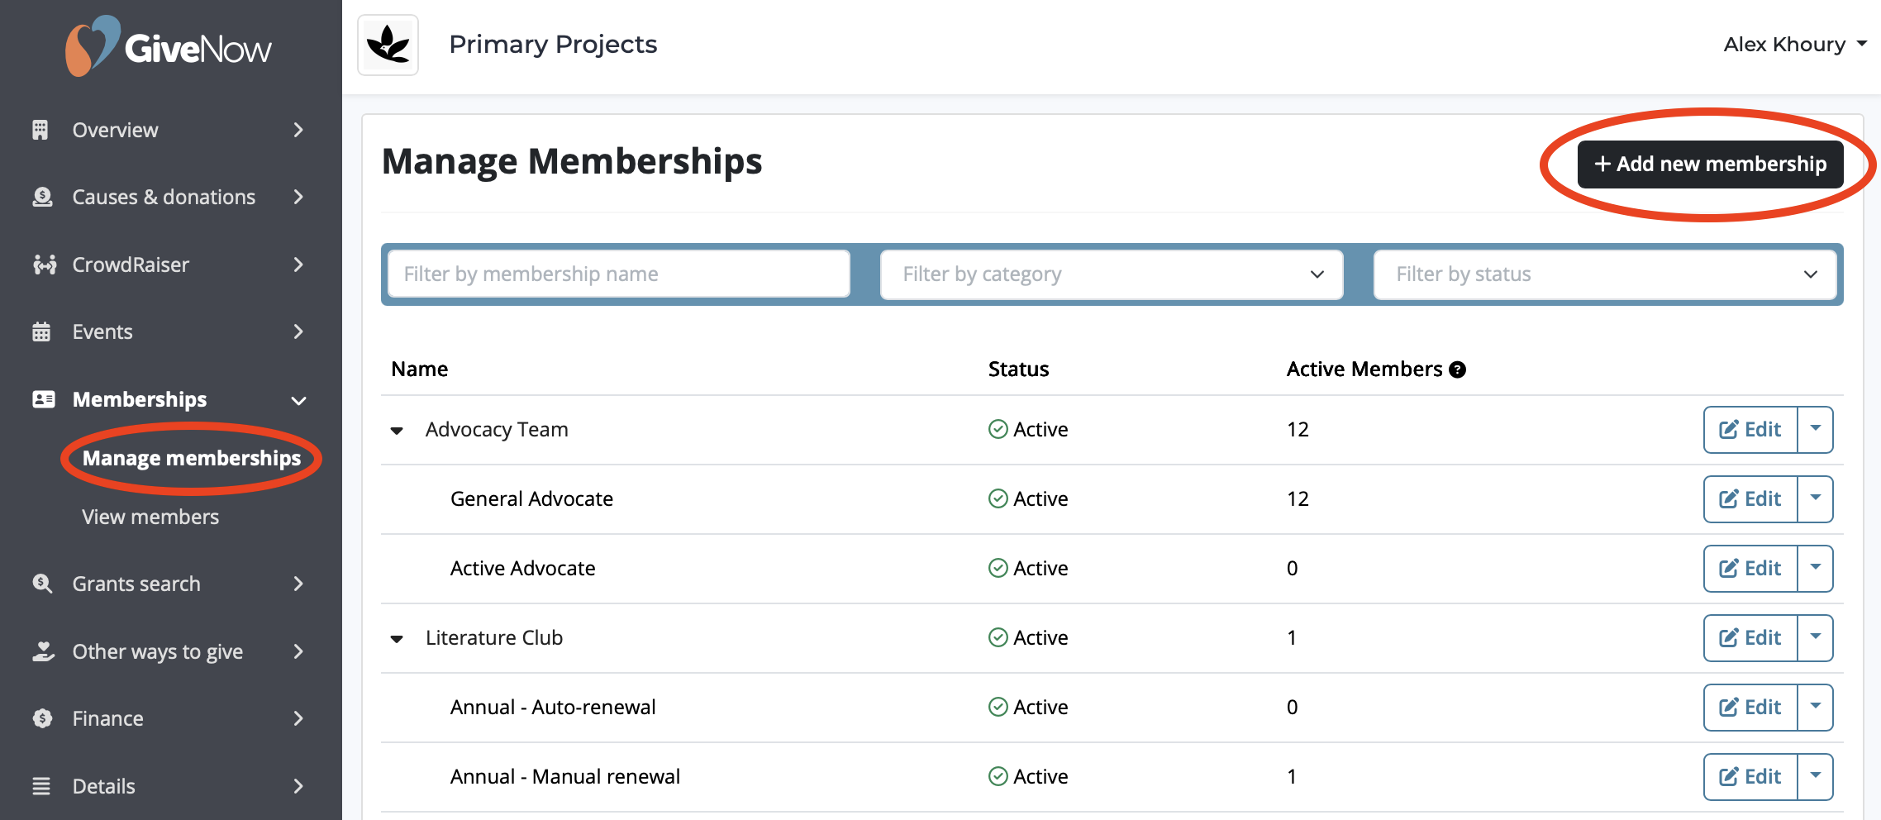
Task: Edit the Annual - Manual renewal membership
Action: (1750, 776)
